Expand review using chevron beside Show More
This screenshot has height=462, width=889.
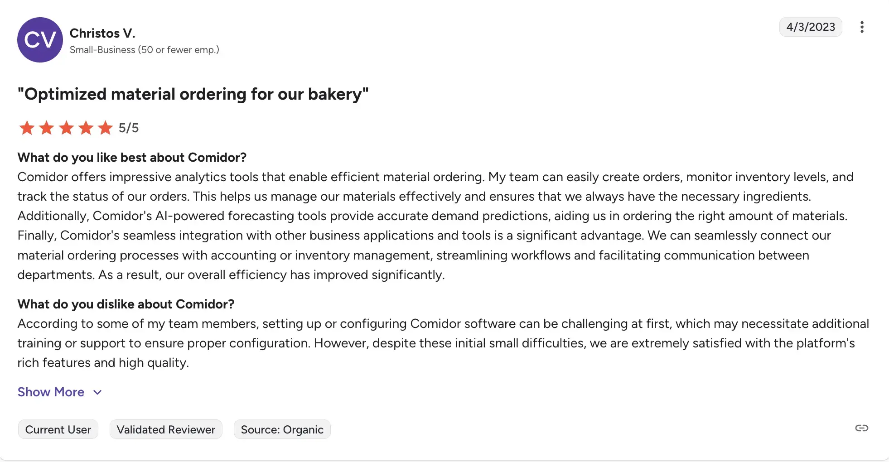click(x=97, y=392)
